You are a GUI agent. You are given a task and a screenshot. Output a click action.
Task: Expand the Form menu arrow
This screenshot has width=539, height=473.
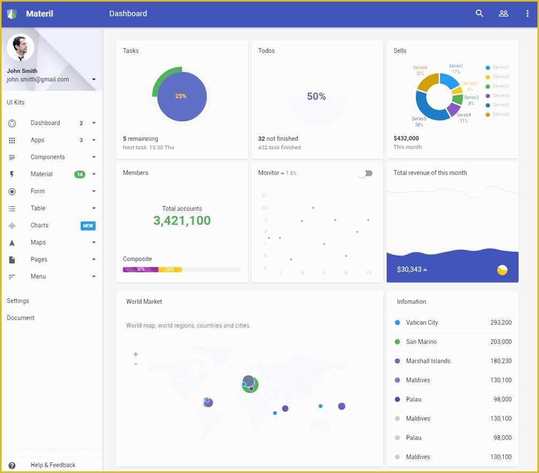pyautogui.click(x=94, y=191)
